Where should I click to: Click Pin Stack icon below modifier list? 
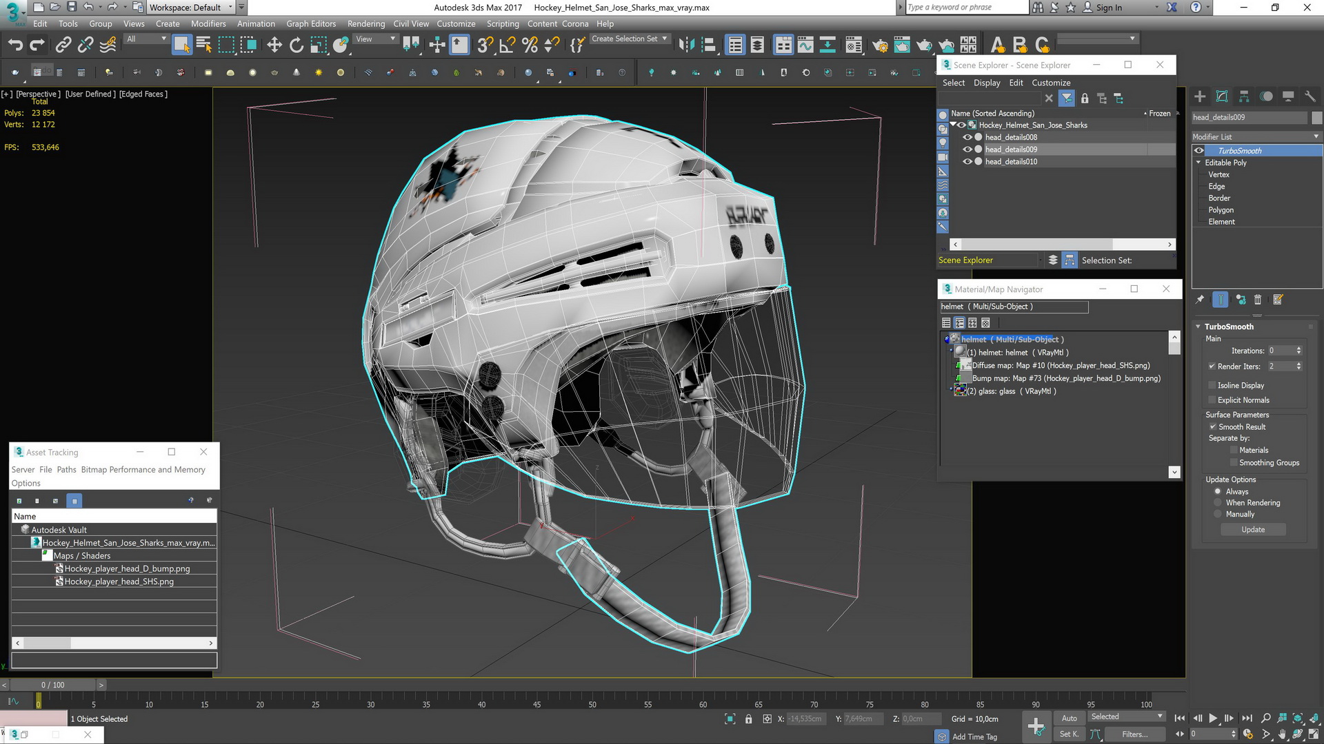click(1200, 300)
